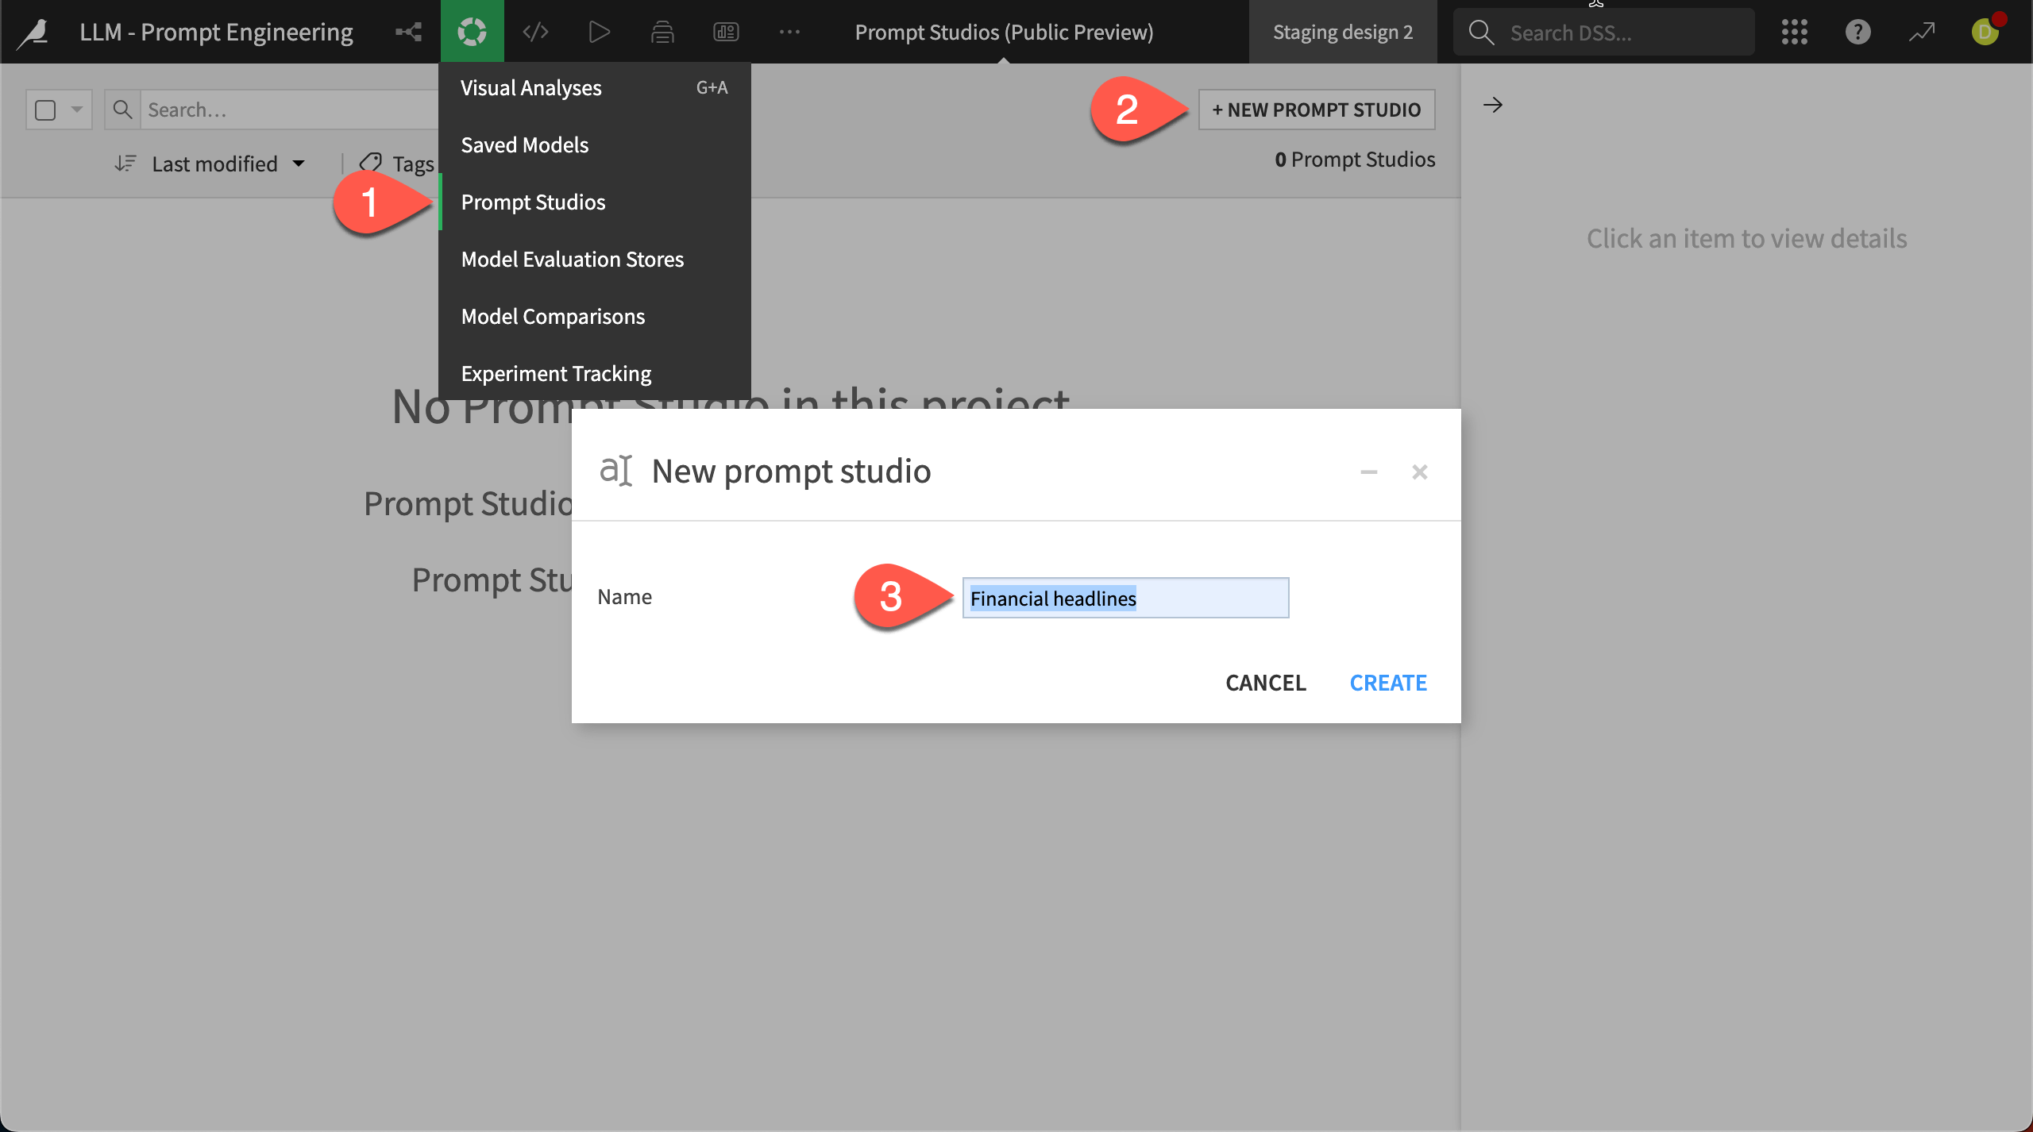This screenshot has height=1132, width=2033.
Task: Click the more options ellipsis menu
Action: point(789,31)
